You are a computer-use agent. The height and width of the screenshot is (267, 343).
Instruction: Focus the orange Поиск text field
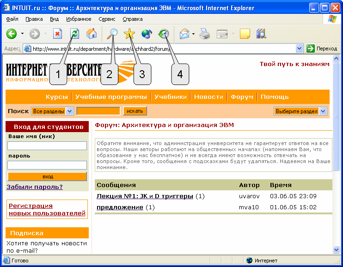(x=98, y=111)
